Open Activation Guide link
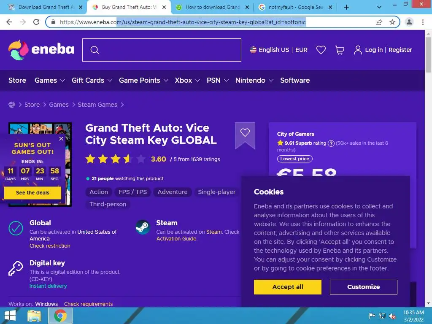This screenshot has height=324, width=432. 176,239
